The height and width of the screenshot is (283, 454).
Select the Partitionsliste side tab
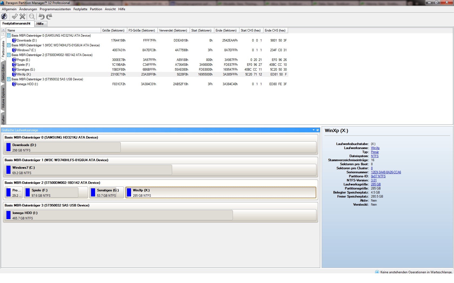tap(3, 49)
